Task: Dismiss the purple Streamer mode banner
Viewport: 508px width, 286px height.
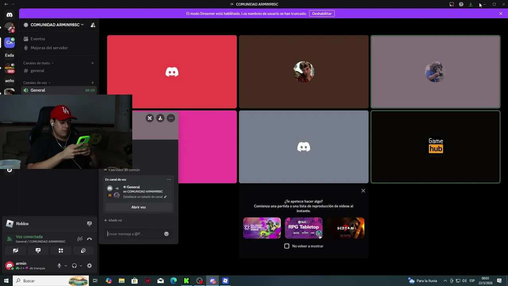Action: pos(501,14)
